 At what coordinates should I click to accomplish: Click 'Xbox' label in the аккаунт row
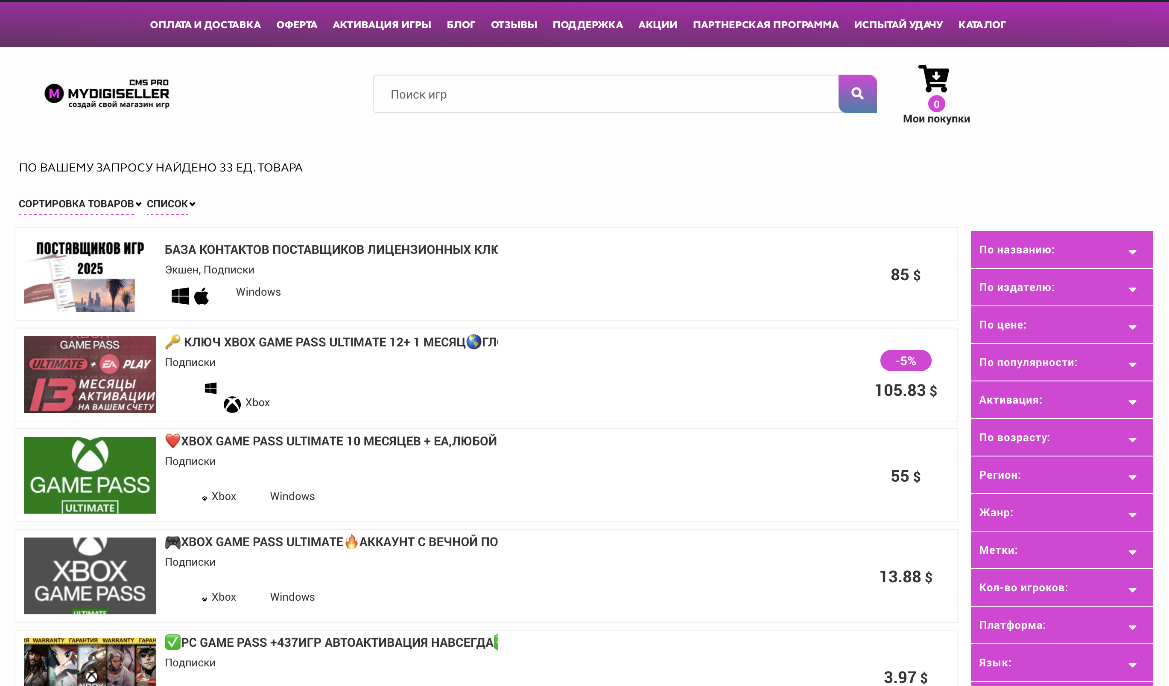(x=224, y=596)
